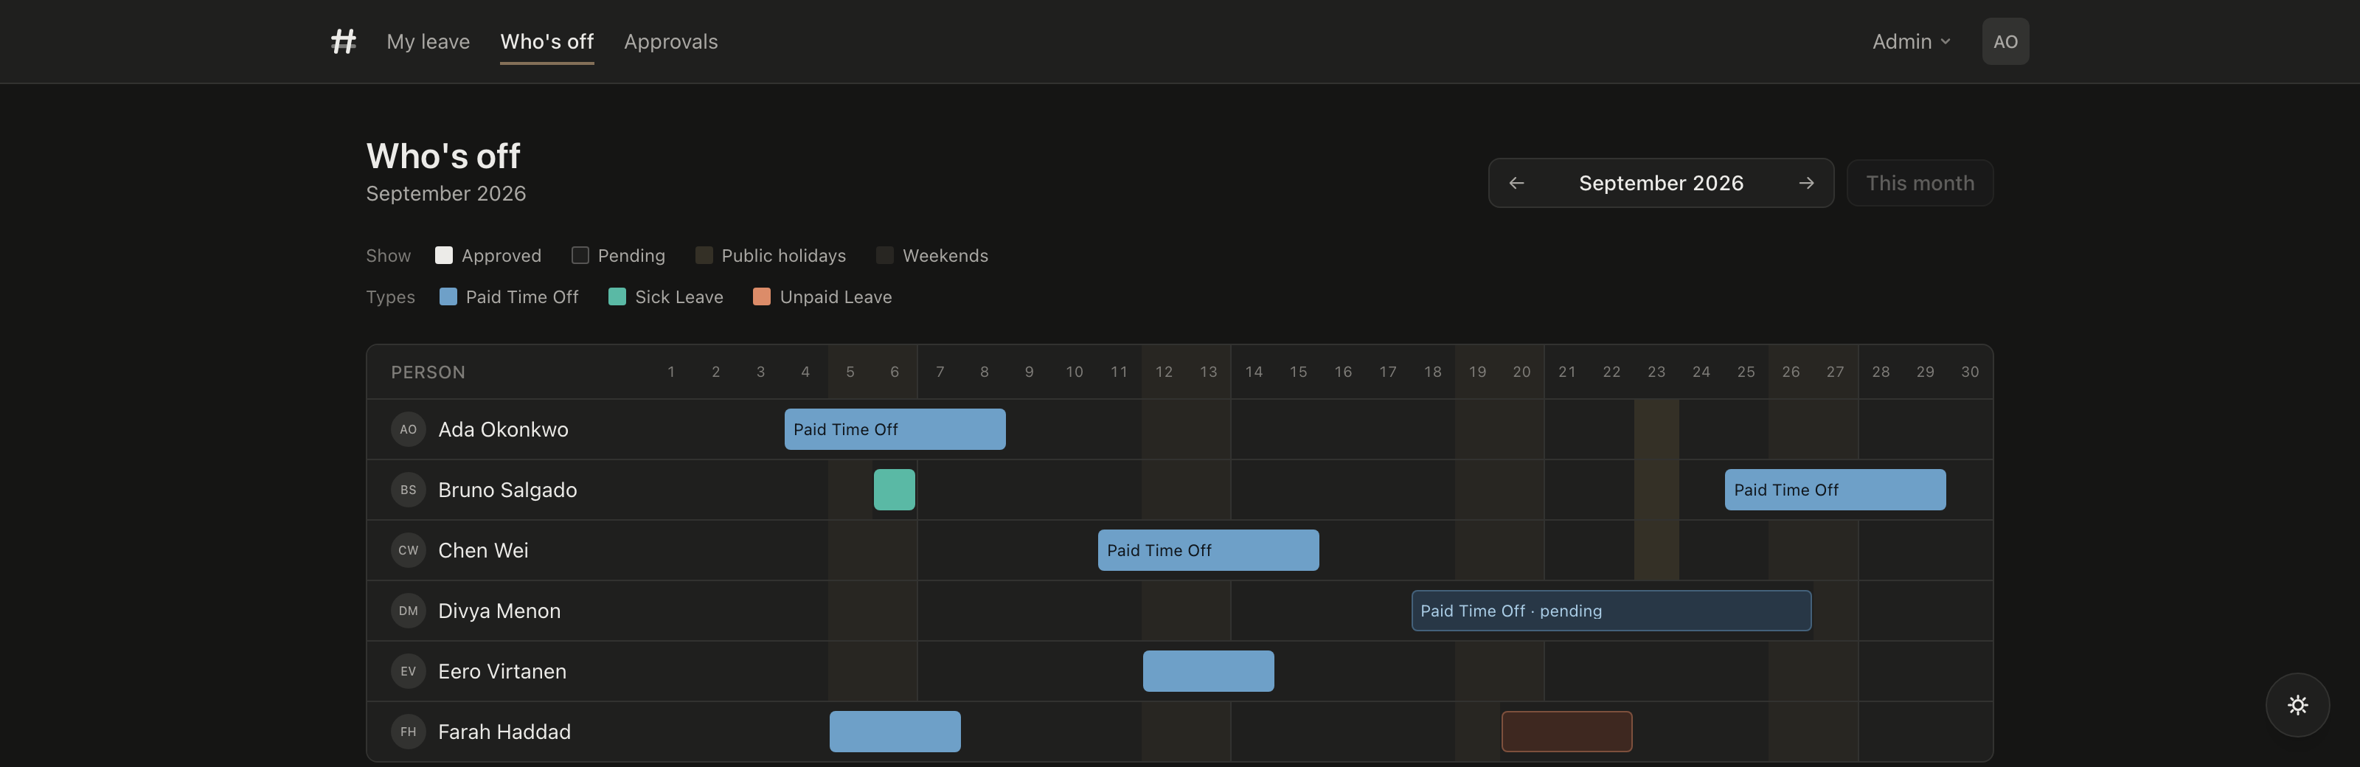The height and width of the screenshot is (767, 2360).
Task: Open Ada Okonkwo's Paid Time Off bar
Action: [895, 429]
